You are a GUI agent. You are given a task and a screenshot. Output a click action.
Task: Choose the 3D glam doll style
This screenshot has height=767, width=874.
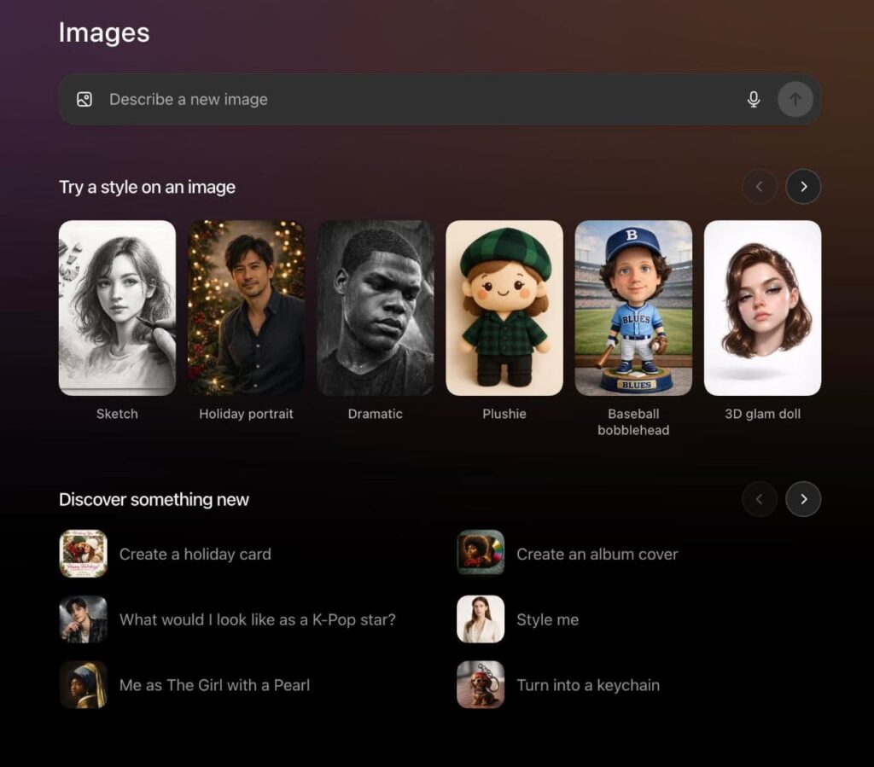[761, 308]
